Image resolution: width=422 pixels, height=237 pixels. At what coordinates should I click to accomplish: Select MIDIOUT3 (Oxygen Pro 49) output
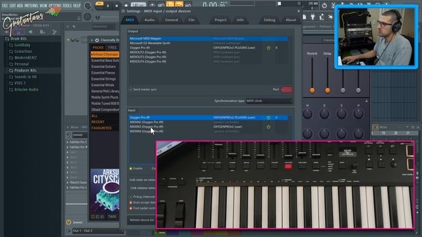(208, 57)
